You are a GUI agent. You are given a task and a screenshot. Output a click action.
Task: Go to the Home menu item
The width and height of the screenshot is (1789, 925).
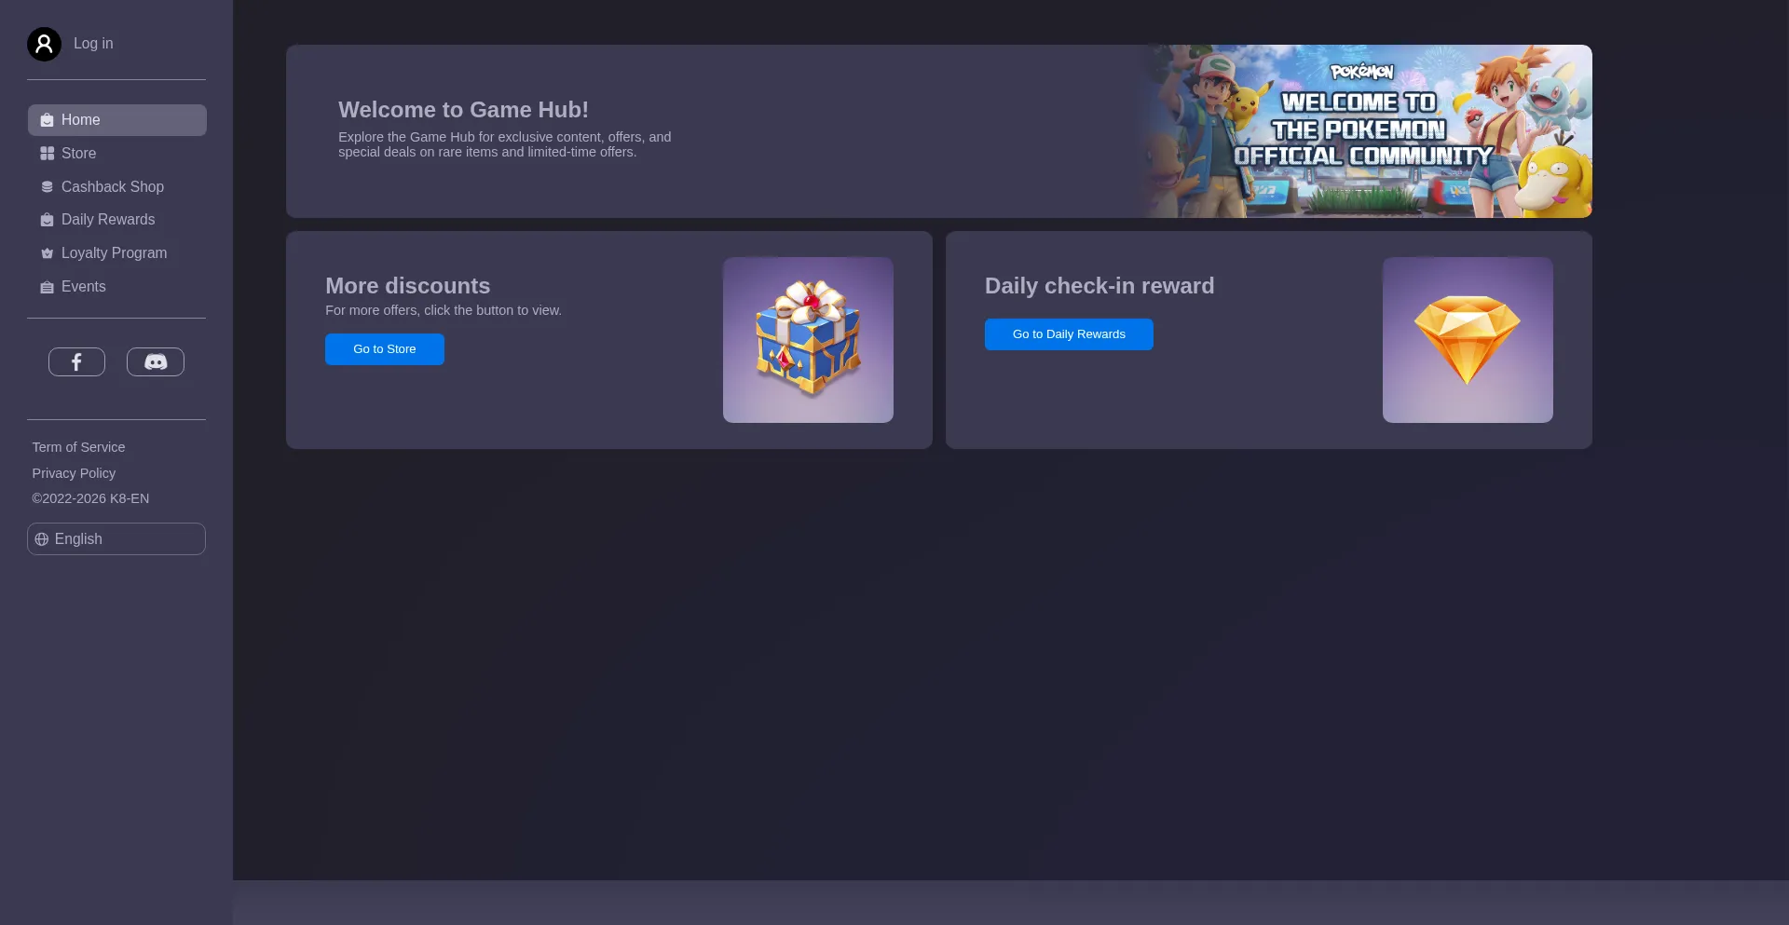[x=117, y=120]
